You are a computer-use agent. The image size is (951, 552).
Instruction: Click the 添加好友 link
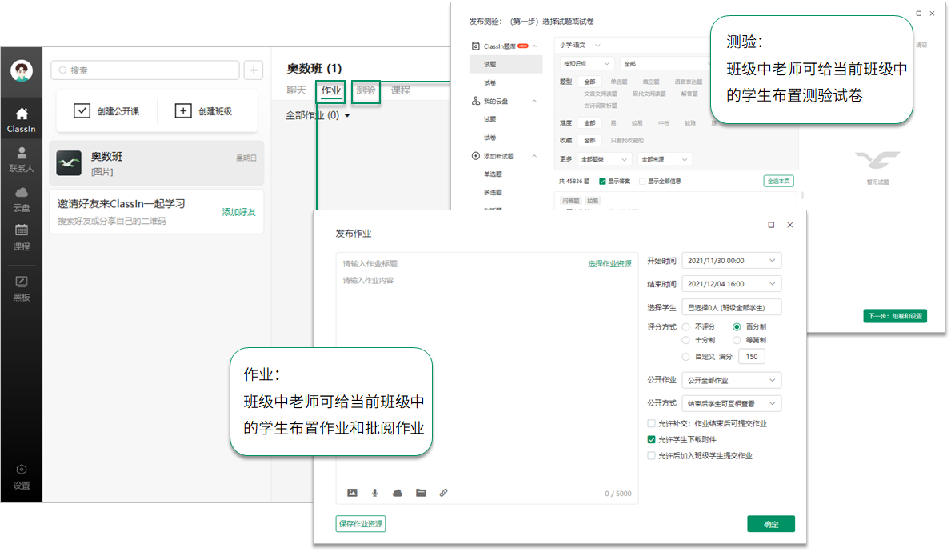pos(238,212)
